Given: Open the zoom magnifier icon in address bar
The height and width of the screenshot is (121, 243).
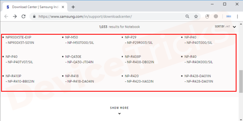Looking at the screenshot, I should click(187, 16).
